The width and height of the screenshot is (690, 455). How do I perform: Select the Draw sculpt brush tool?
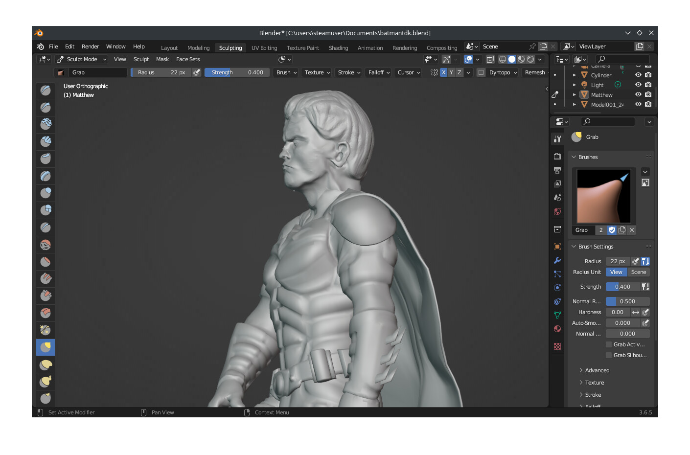point(46,90)
